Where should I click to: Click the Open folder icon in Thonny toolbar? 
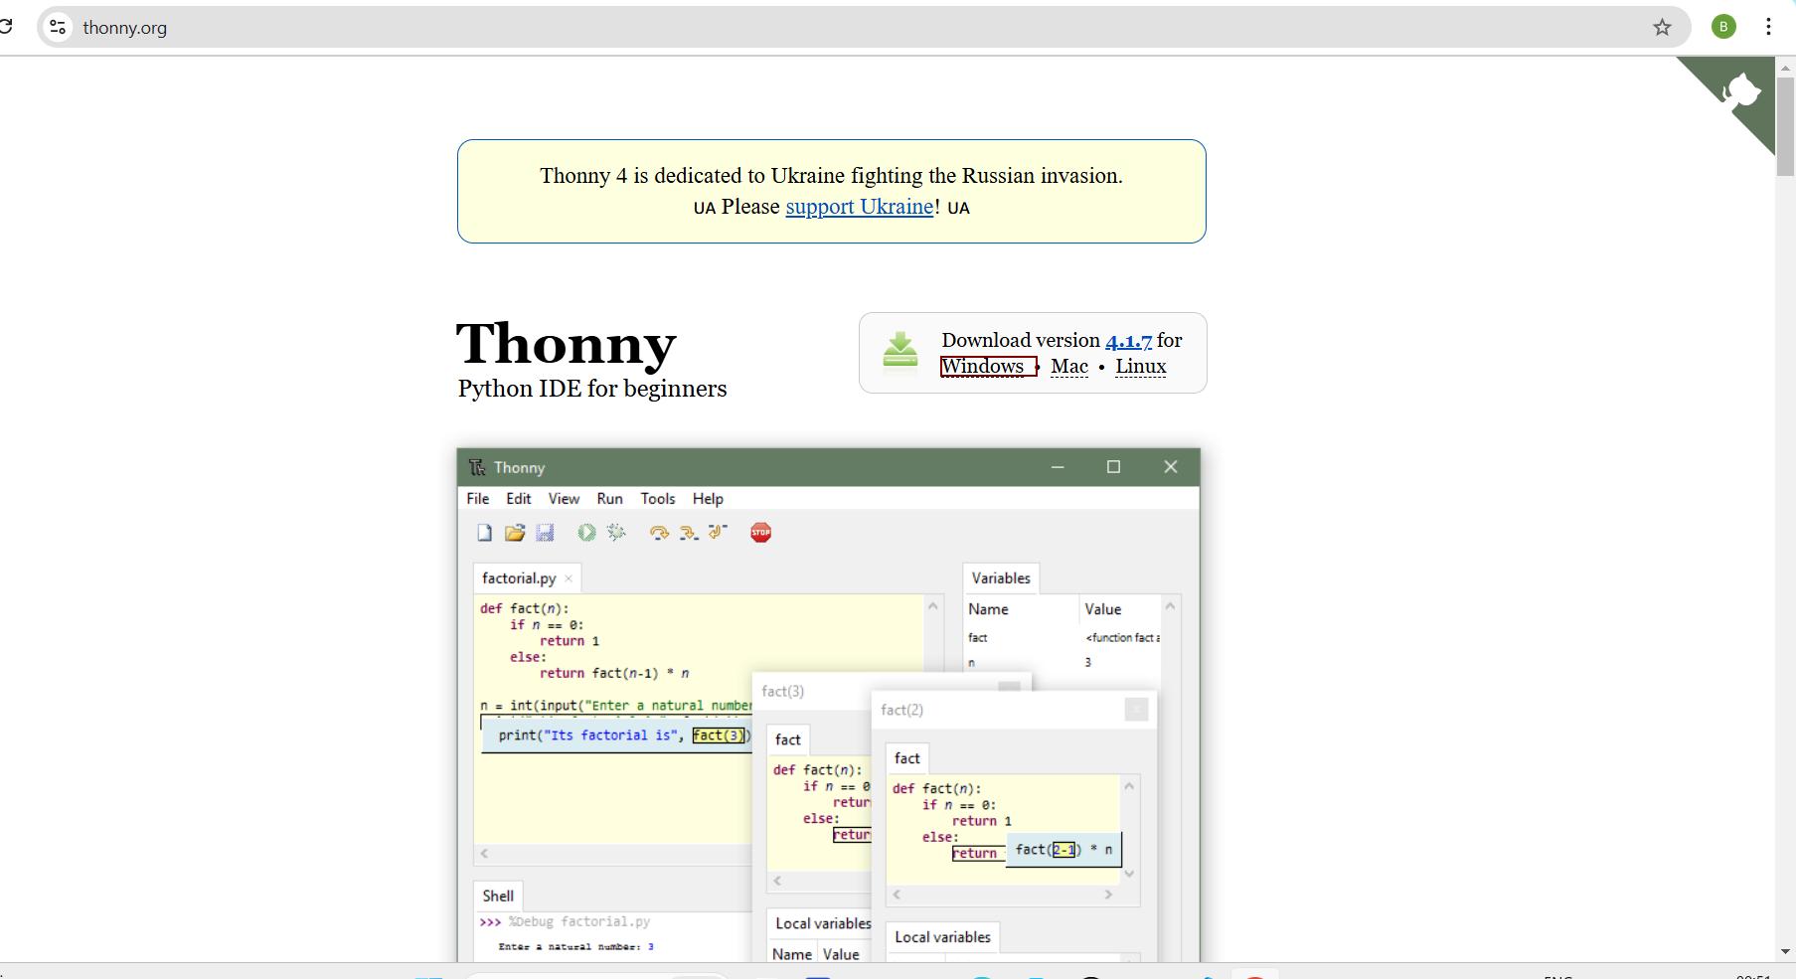tap(515, 533)
